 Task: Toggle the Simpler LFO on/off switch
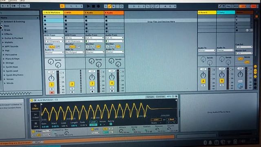coord(93,129)
